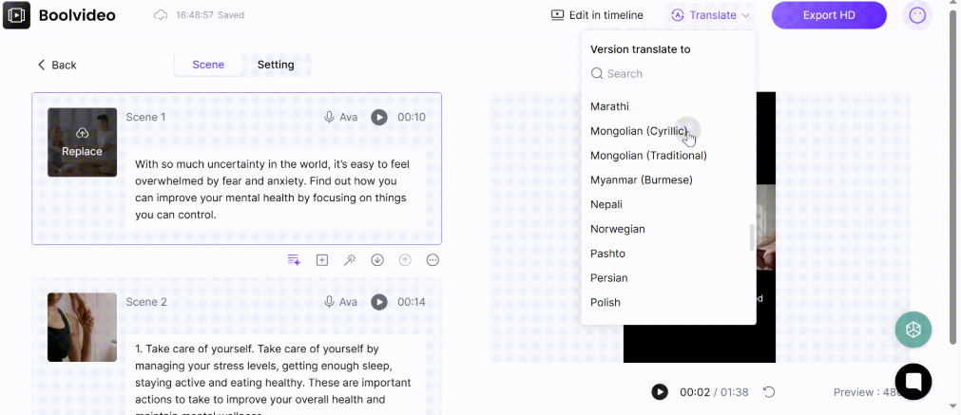Add a new scene with plus icon
961x415 pixels.
[x=322, y=260]
